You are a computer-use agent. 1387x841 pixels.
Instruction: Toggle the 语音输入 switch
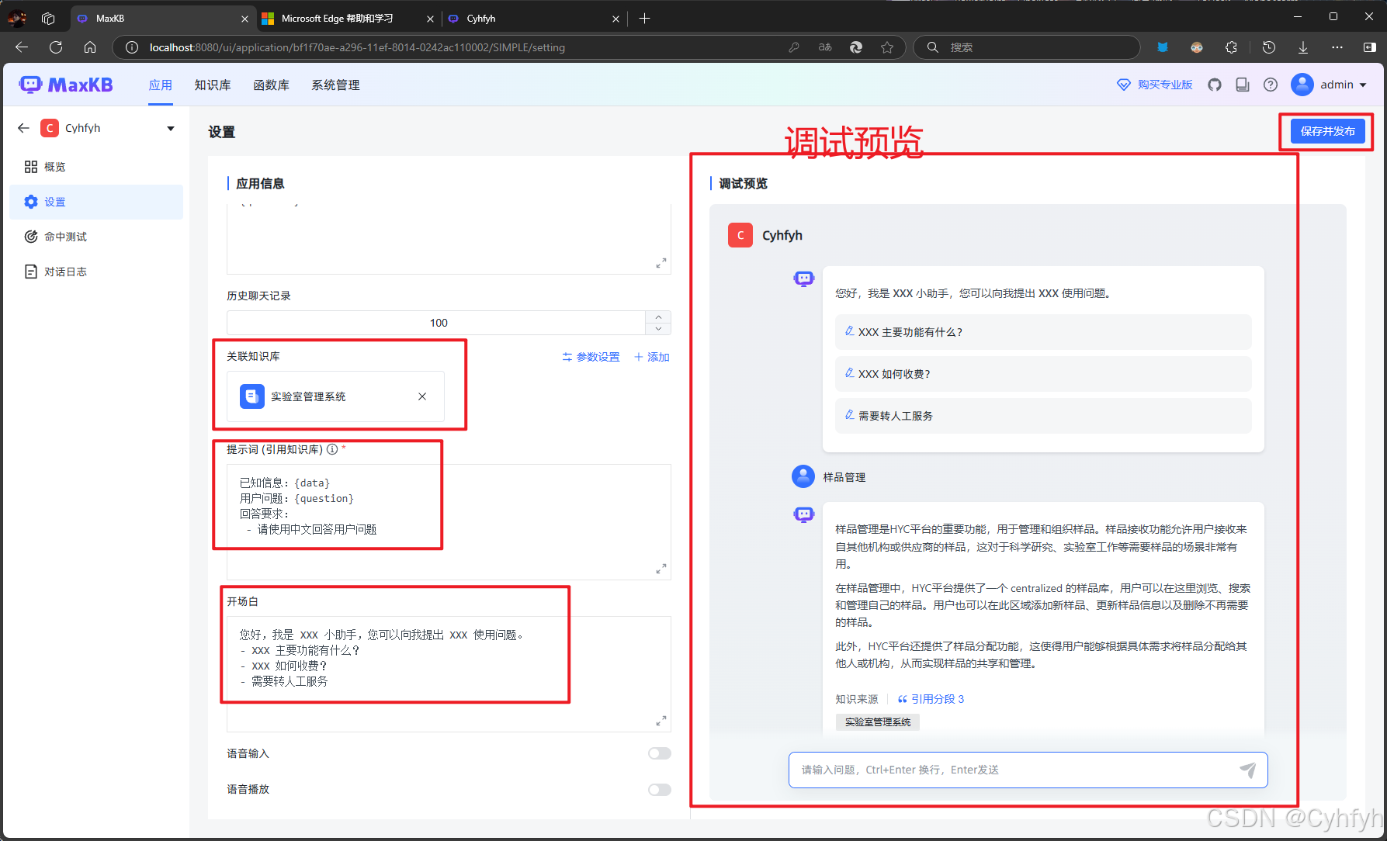(x=660, y=753)
